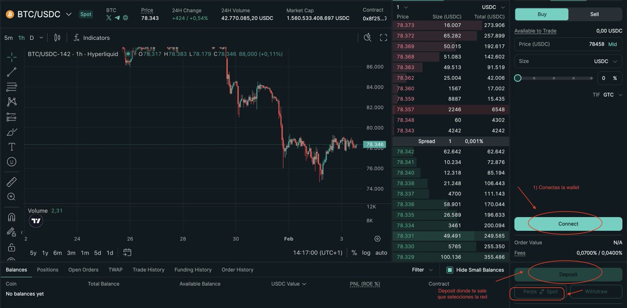627x308 pixels.
Task: Click the order size slider handle
Action: point(517,78)
